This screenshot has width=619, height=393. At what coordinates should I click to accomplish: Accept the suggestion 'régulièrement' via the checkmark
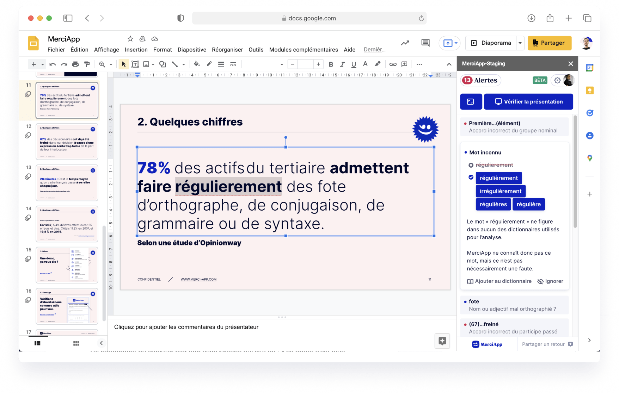pyautogui.click(x=471, y=178)
